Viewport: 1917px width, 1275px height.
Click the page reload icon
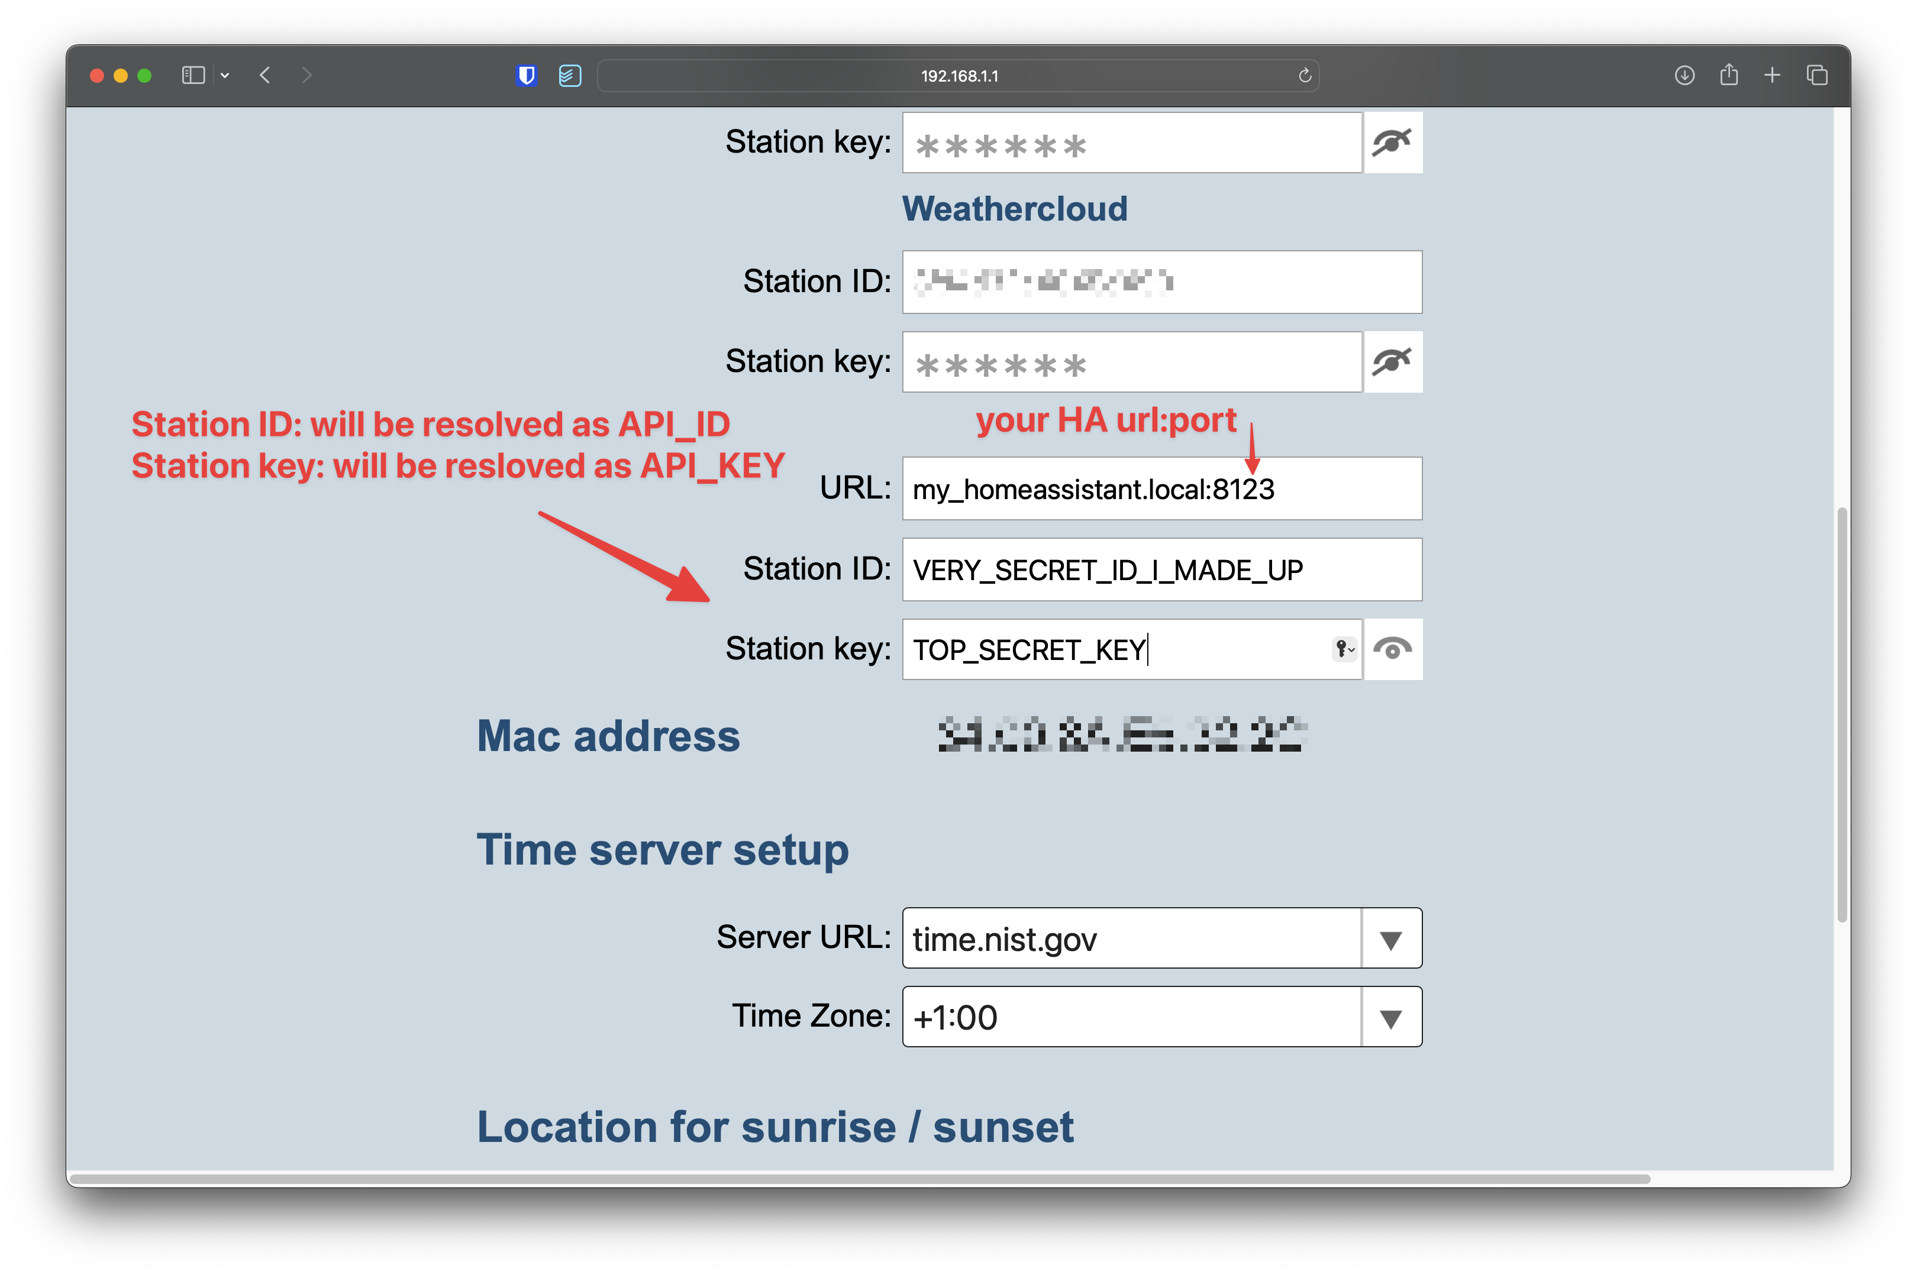(x=1305, y=76)
